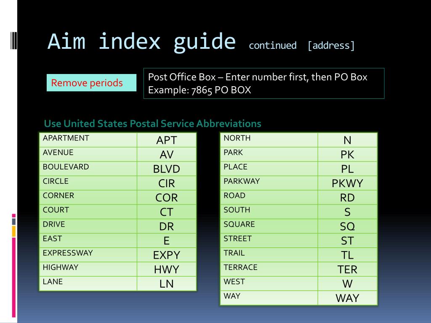This screenshot has height=323, width=431.
Task: Select the ROAD cell
Action: click(x=269, y=198)
